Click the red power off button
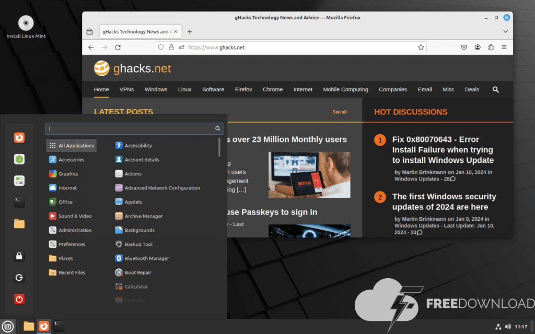 click(x=19, y=299)
